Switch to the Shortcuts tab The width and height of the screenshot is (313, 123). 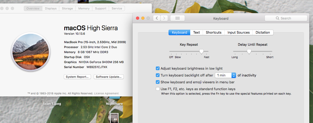[214, 33]
